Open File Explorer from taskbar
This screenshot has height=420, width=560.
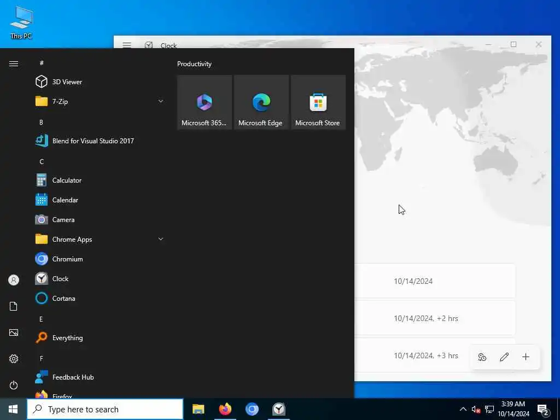pyautogui.click(x=198, y=409)
